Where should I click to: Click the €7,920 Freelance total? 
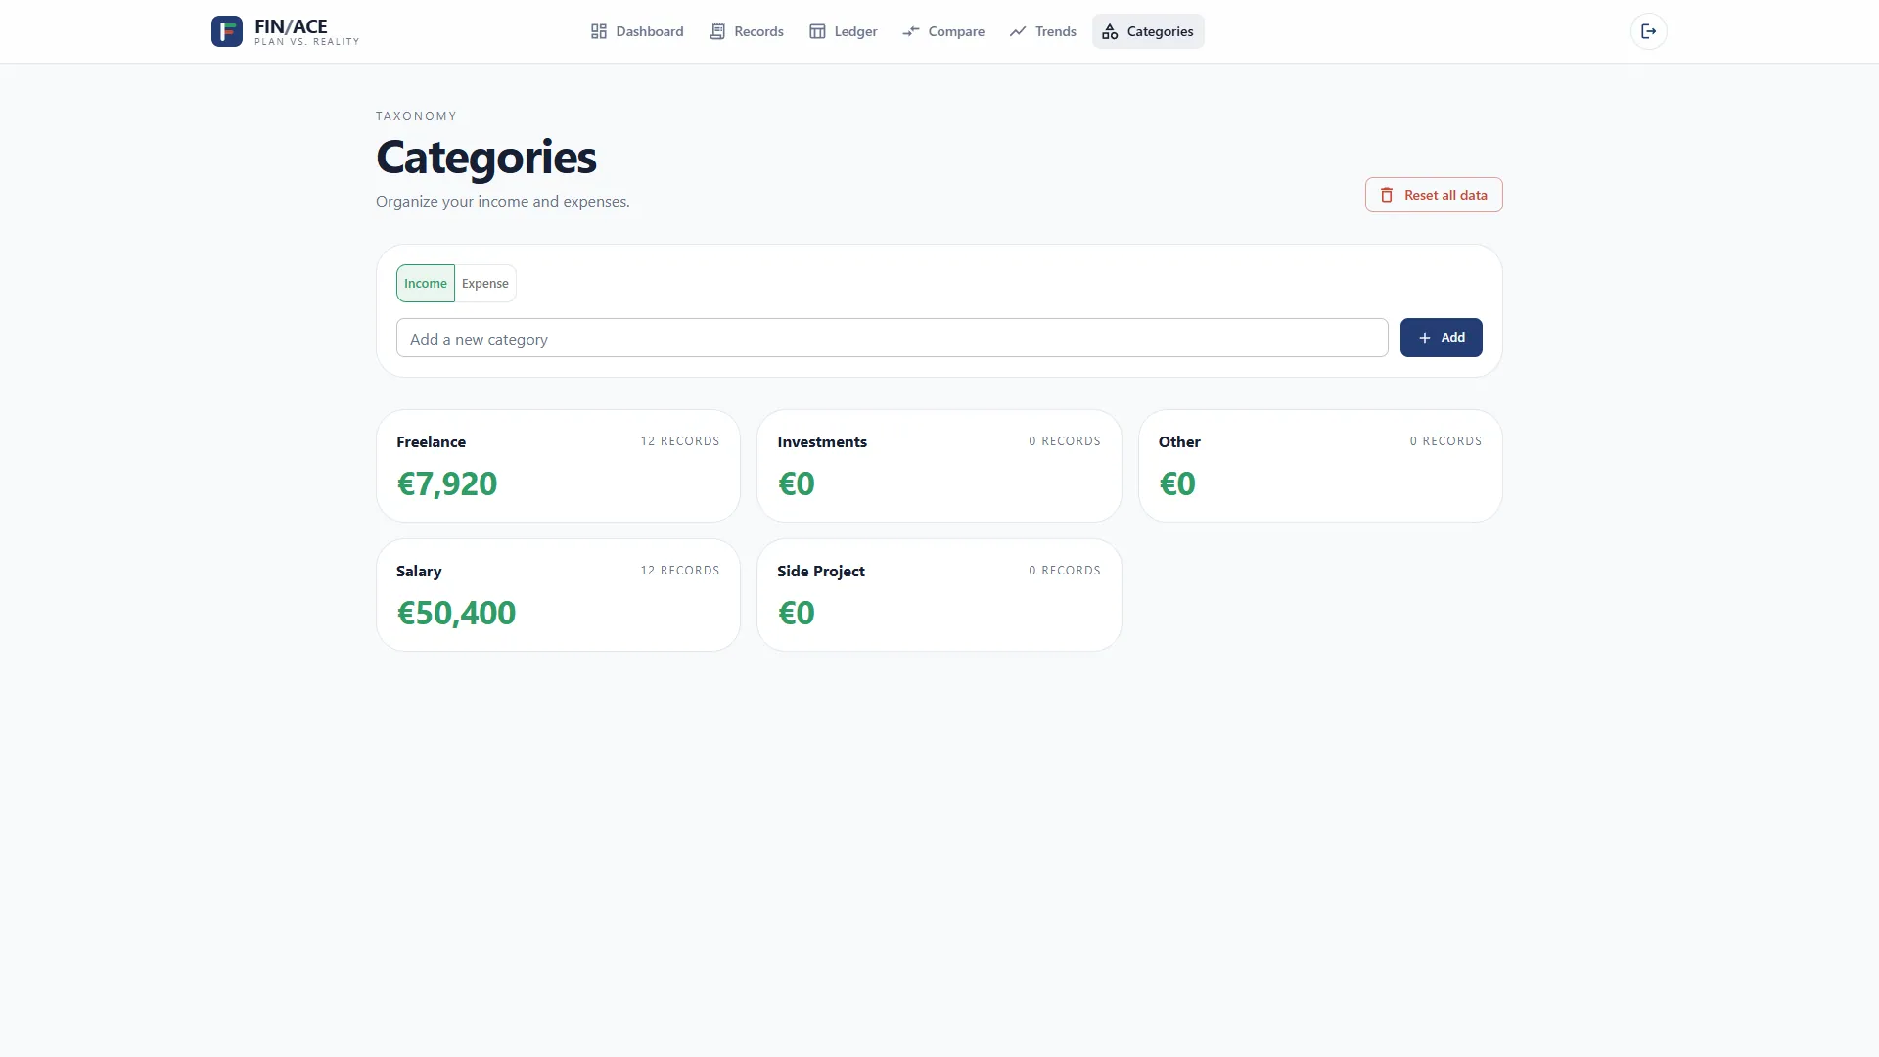(447, 483)
